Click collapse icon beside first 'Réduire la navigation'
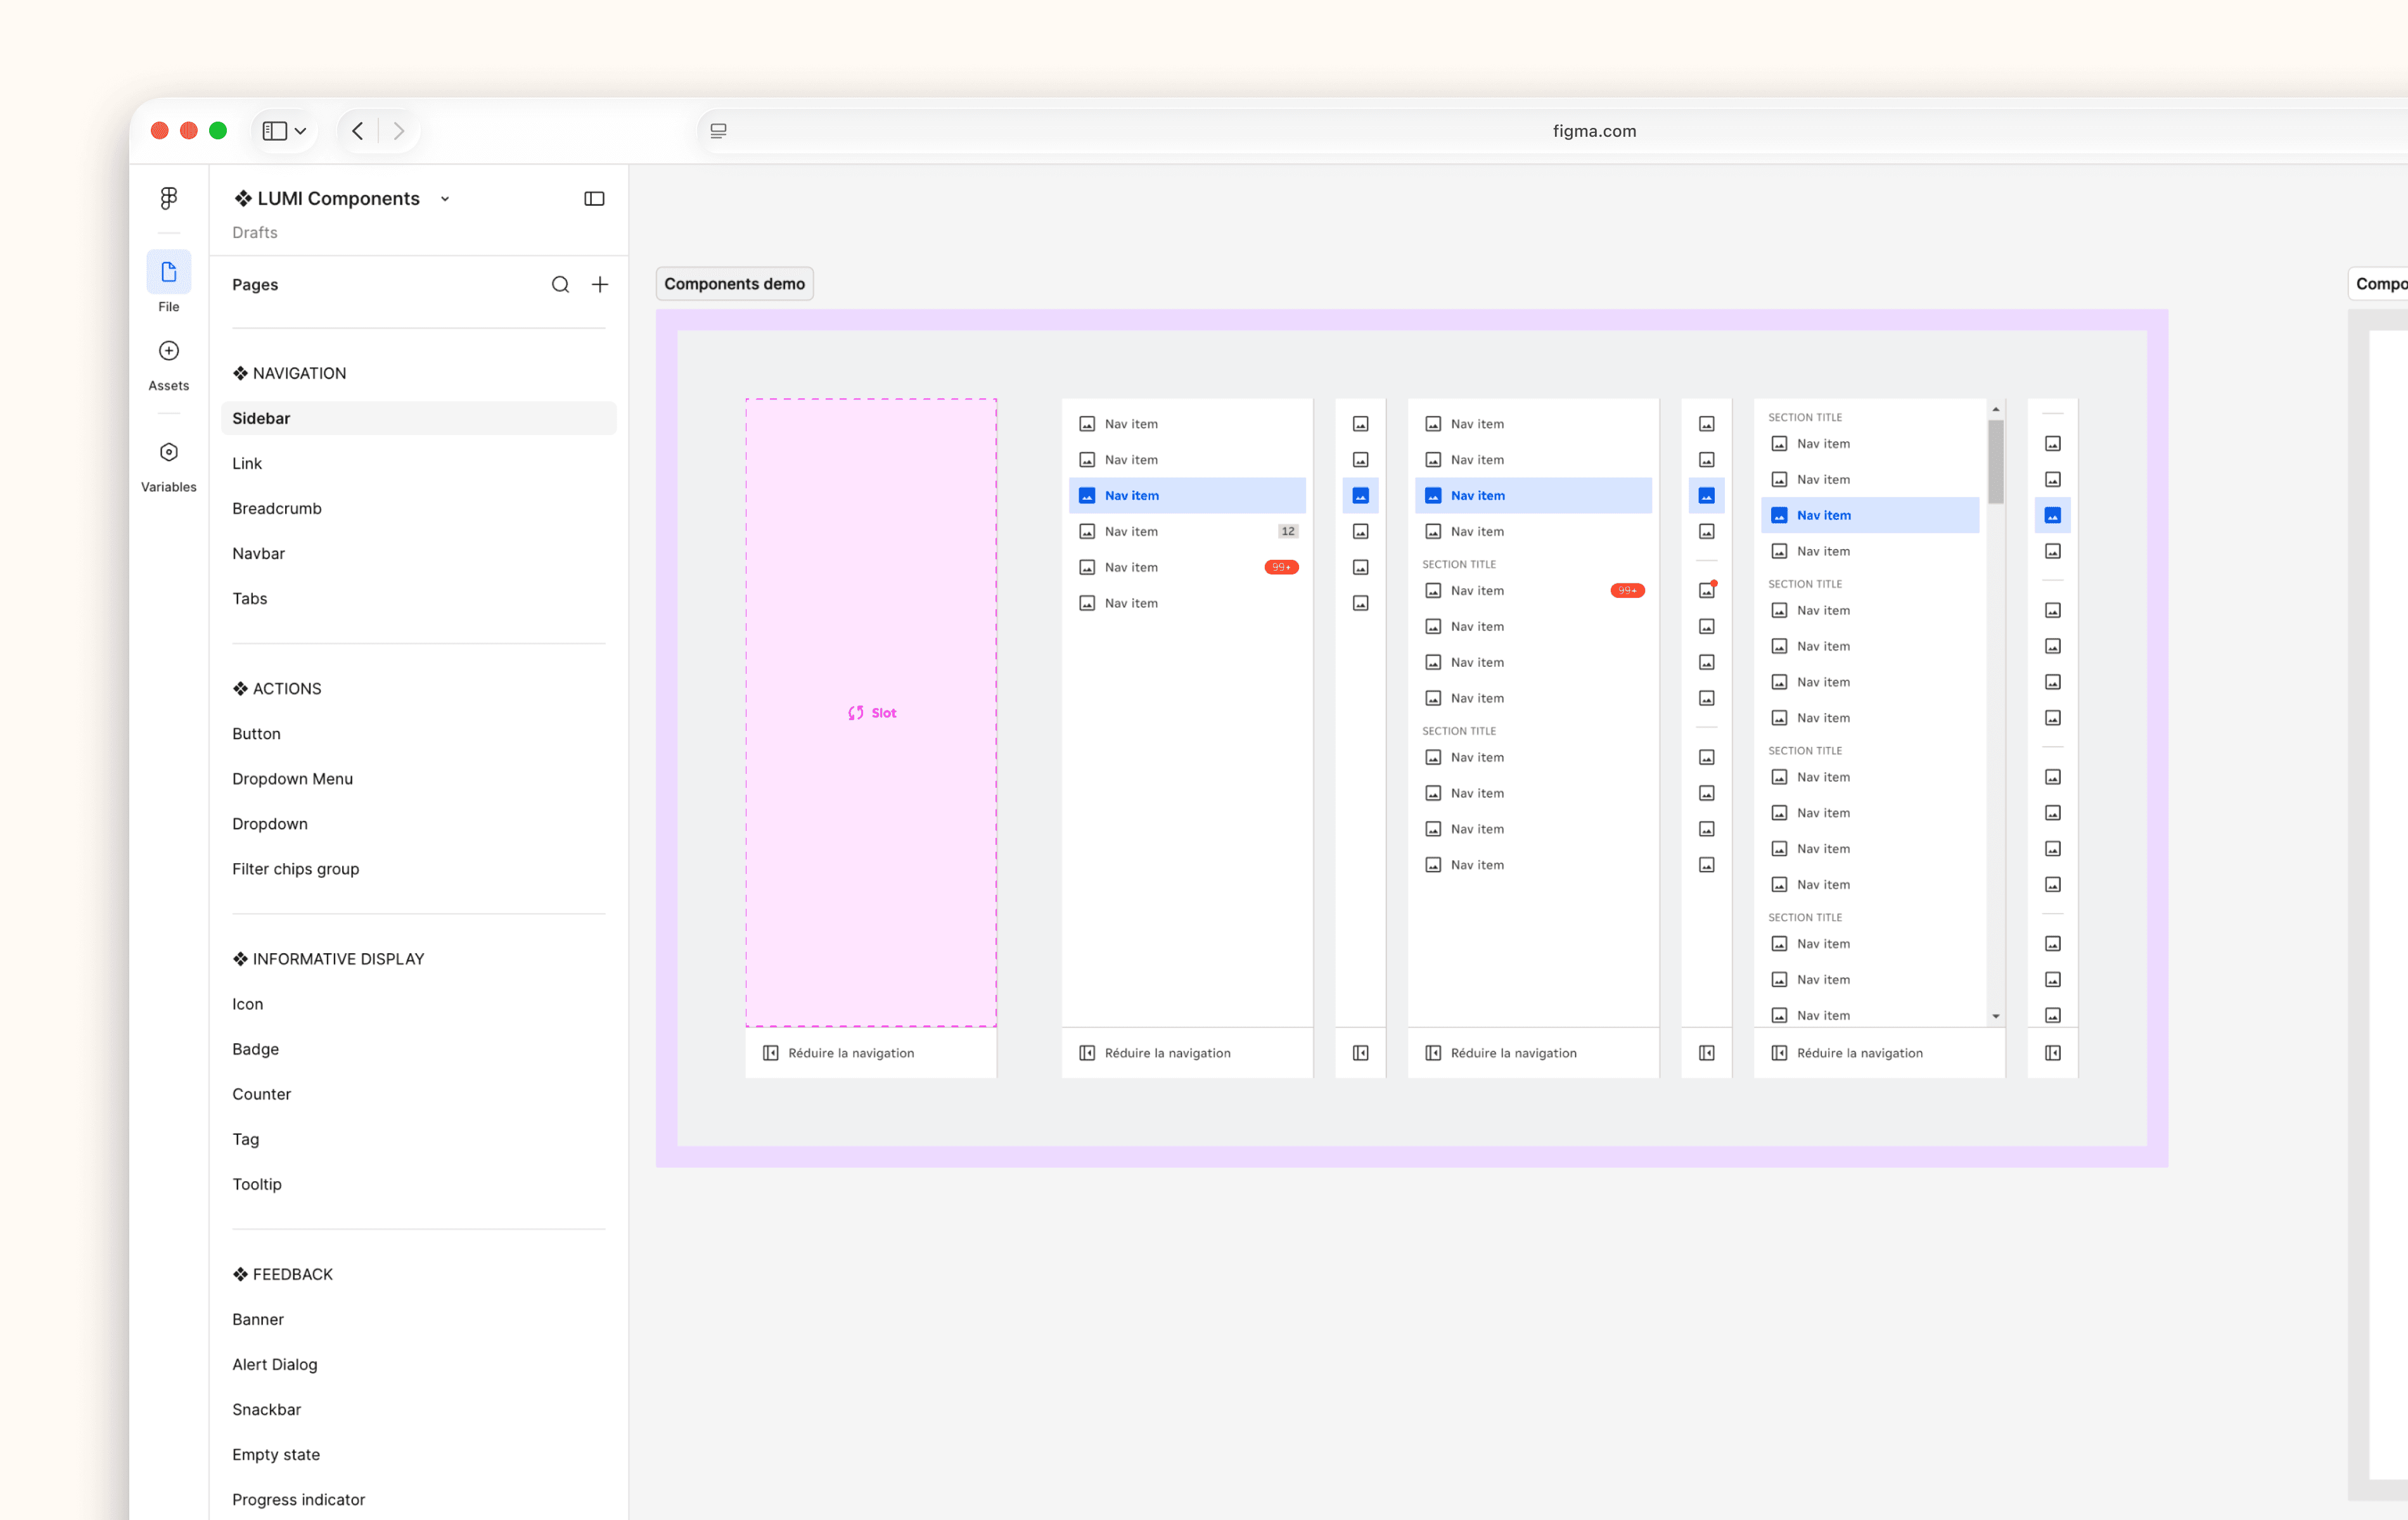The width and height of the screenshot is (2408, 1520). pos(771,1053)
